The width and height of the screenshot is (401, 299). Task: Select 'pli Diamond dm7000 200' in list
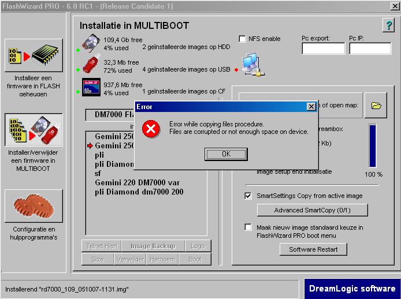139,192
